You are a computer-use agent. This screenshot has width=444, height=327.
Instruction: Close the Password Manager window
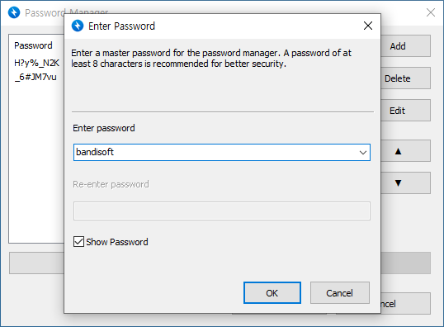point(431,12)
